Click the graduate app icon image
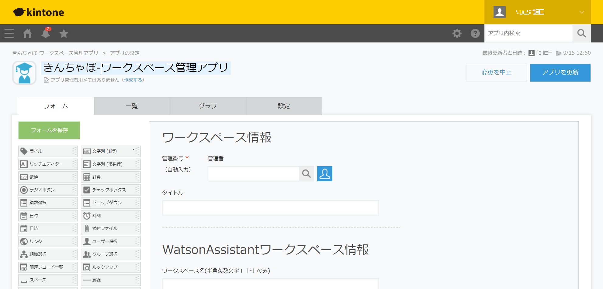603x289 pixels. pos(24,73)
